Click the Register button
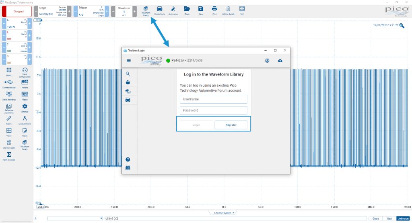Viewport: 412px width, 223px height. [231, 125]
